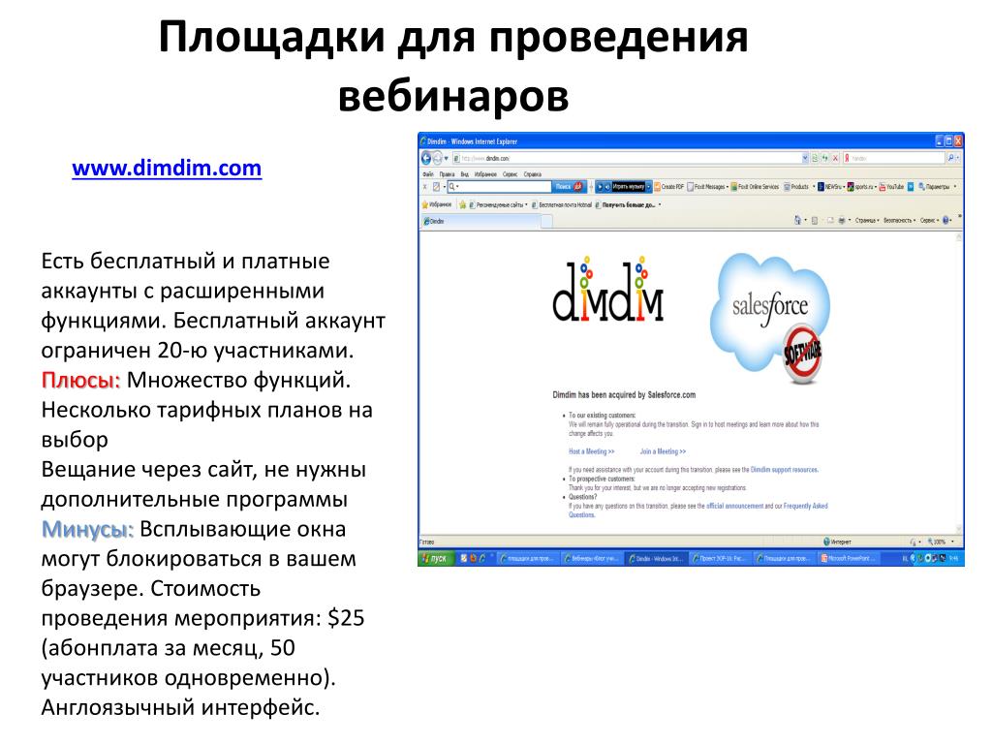Switch to the Проект ЗОР-16 taskbar window
The width and height of the screenshot is (992, 744).
pyautogui.click(x=721, y=559)
